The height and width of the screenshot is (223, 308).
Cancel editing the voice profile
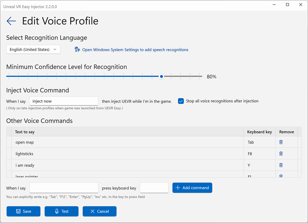(99, 211)
